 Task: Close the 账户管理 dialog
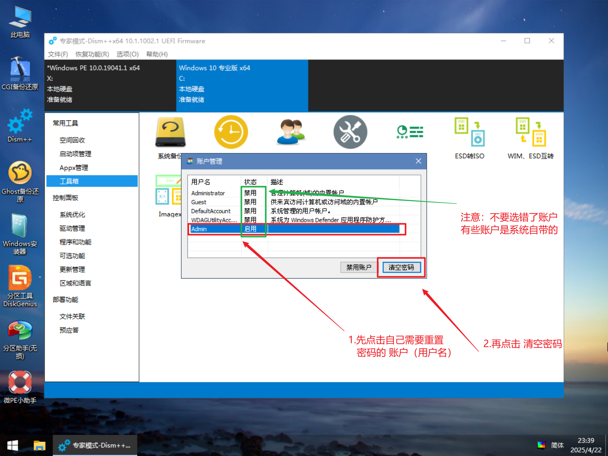click(418, 161)
